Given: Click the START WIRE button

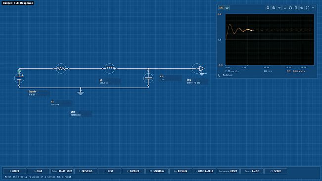Looking at the screenshot, I should (x=62, y=171).
